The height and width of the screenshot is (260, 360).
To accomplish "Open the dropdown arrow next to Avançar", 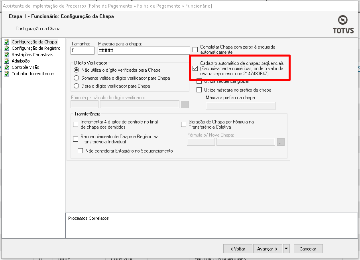I will [286, 249].
